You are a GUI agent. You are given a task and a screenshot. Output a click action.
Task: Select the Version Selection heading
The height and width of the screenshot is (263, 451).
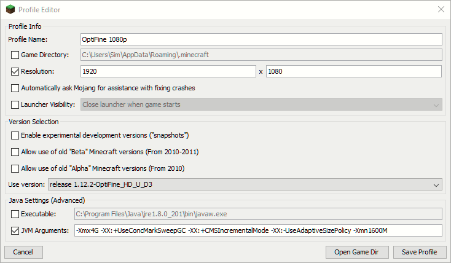click(x=34, y=122)
